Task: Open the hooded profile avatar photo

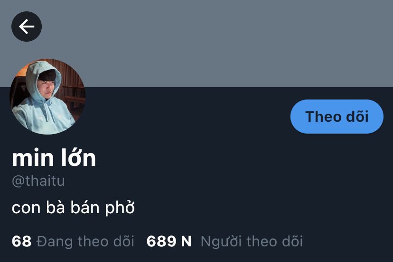Action: (x=47, y=97)
